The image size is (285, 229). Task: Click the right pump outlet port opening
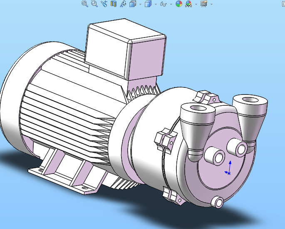[x=250, y=100]
